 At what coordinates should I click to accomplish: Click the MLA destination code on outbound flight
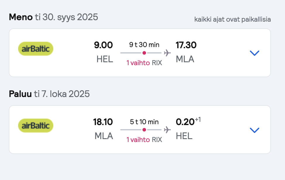(185, 59)
